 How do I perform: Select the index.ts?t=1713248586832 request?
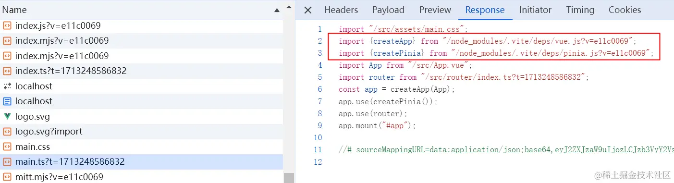click(x=142, y=71)
